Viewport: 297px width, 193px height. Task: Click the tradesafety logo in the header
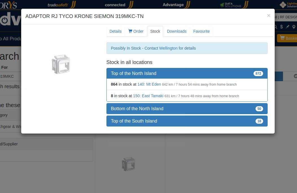coord(62,5)
